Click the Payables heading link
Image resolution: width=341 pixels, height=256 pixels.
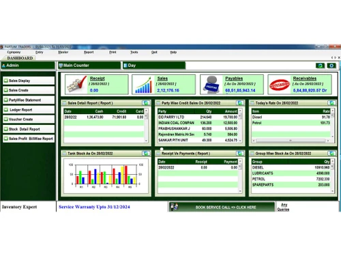point(234,79)
